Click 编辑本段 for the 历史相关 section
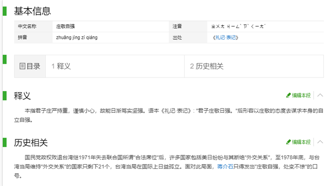333x186 pixels. pos(301,142)
